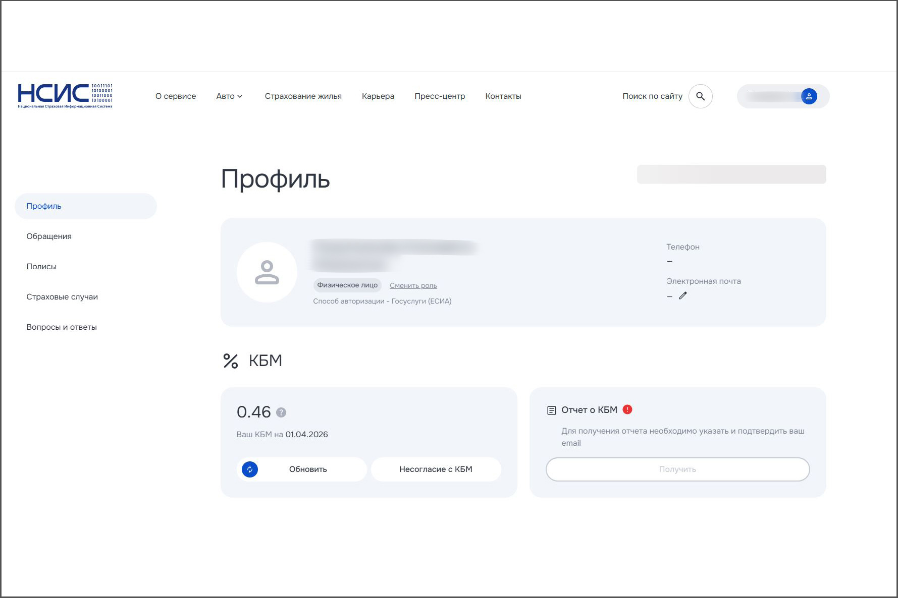
Task: Open Полисы sidebar section
Action: [41, 267]
